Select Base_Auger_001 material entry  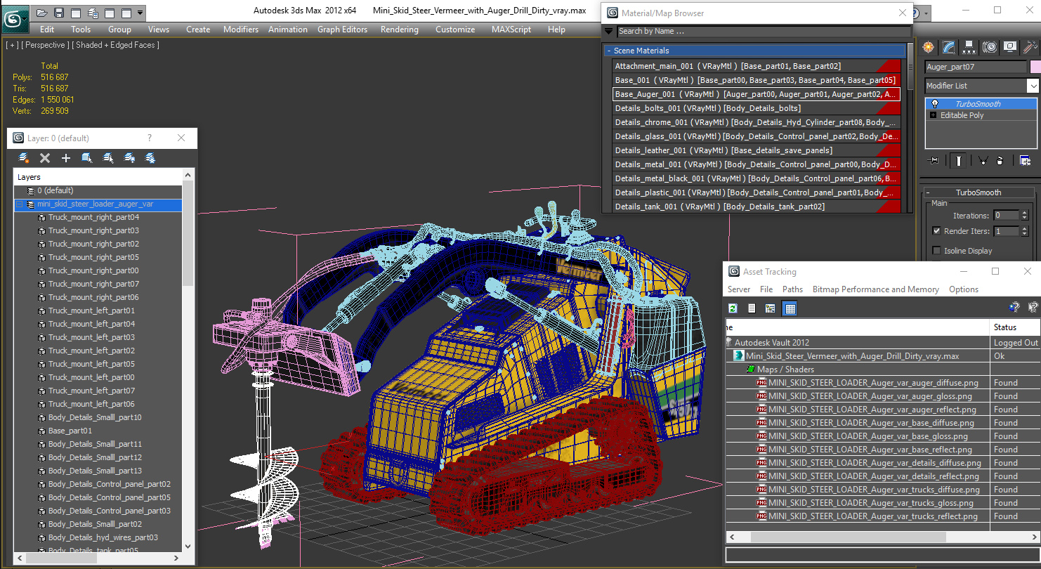tap(756, 94)
